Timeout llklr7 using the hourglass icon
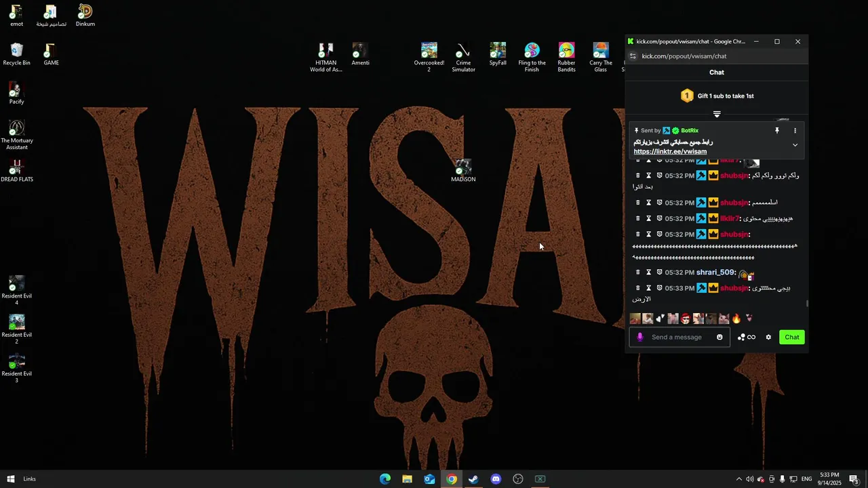Viewport: 868px width, 488px height. point(648,218)
